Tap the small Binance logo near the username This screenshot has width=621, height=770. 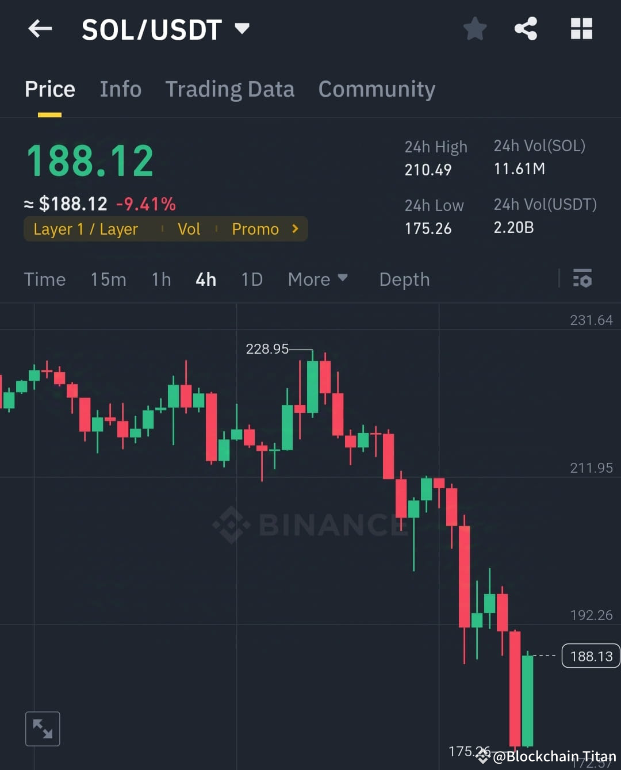click(x=482, y=756)
